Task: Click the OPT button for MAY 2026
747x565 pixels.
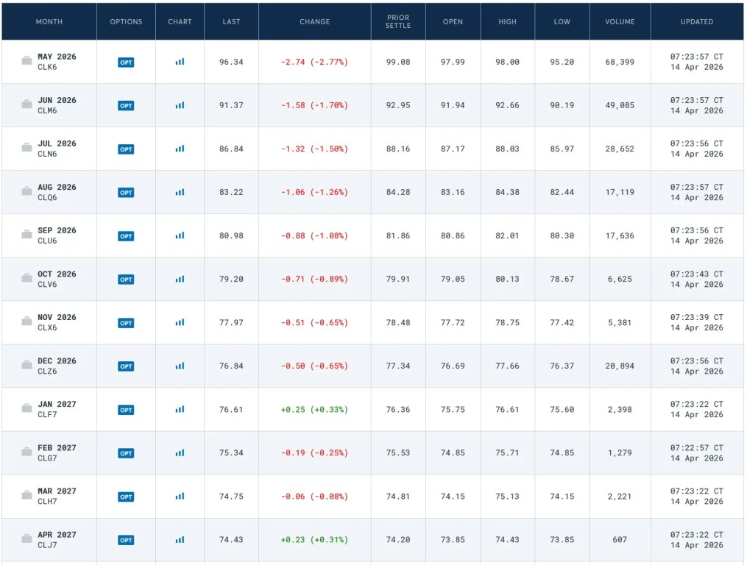Action: coord(126,63)
